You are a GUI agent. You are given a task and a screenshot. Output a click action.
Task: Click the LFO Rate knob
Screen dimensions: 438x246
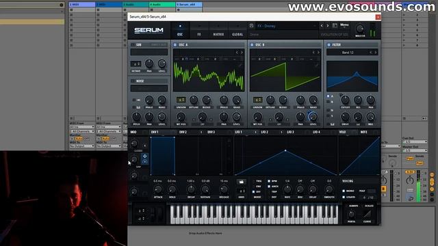287,190
